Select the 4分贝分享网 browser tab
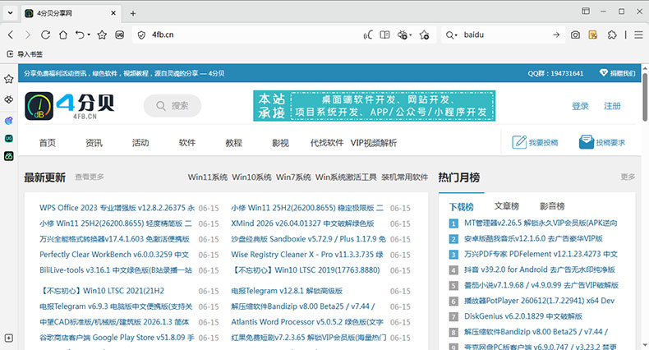649x350 pixels. (x=71, y=14)
